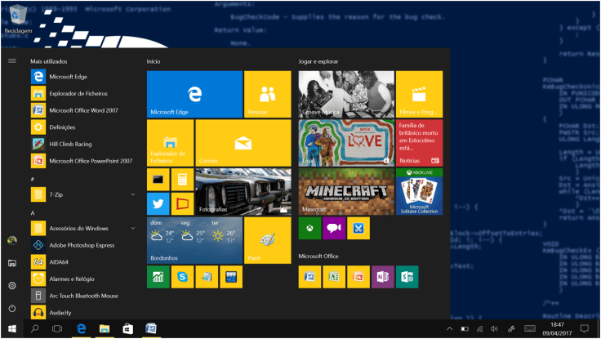The image size is (601, 339).
Task: Open the Noticias news tile
Action: click(419, 143)
